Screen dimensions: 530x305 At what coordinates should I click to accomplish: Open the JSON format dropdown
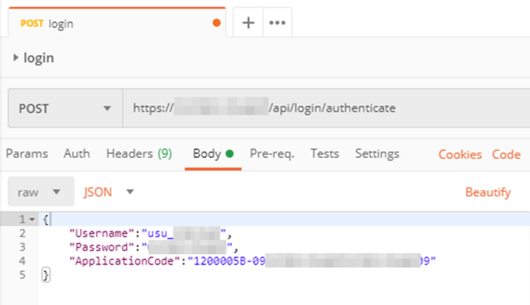[108, 192]
